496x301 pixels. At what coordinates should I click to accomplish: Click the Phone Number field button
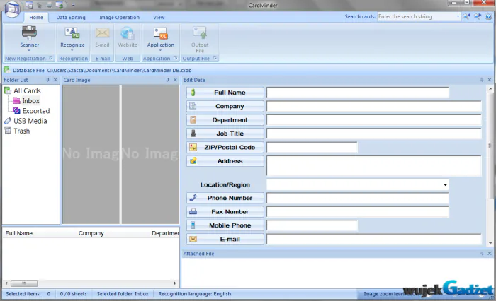[x=225, y=198]
